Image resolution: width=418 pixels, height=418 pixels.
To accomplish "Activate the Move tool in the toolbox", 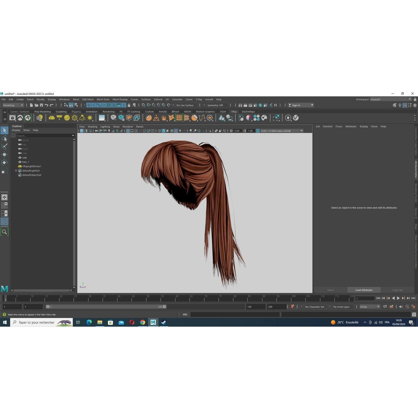I will (4, 154).
